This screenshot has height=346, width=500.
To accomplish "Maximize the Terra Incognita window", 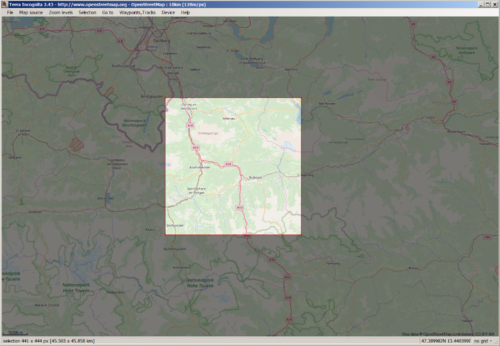I will coord(487,4).
